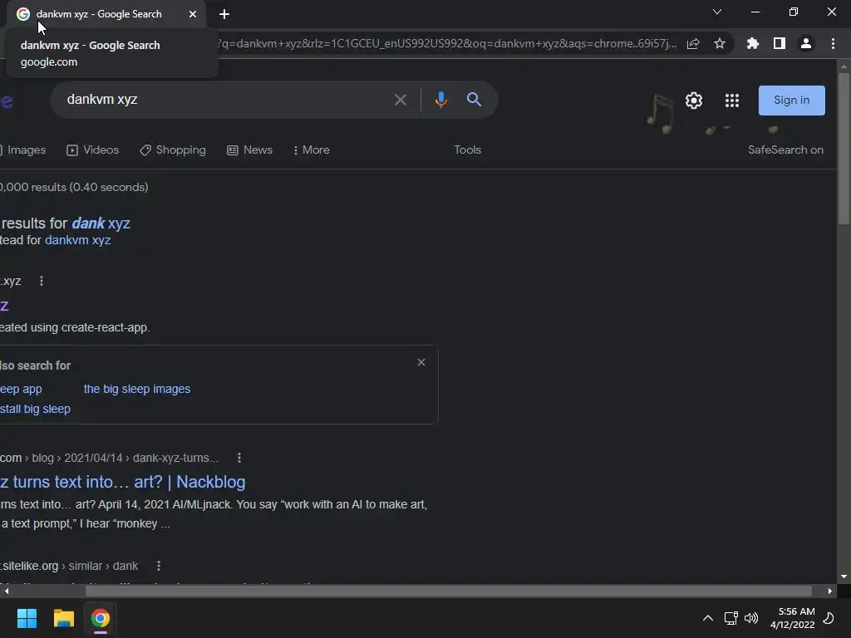Open a new browser tab
Screen dimensions: 851x638
tap(224, 14)
